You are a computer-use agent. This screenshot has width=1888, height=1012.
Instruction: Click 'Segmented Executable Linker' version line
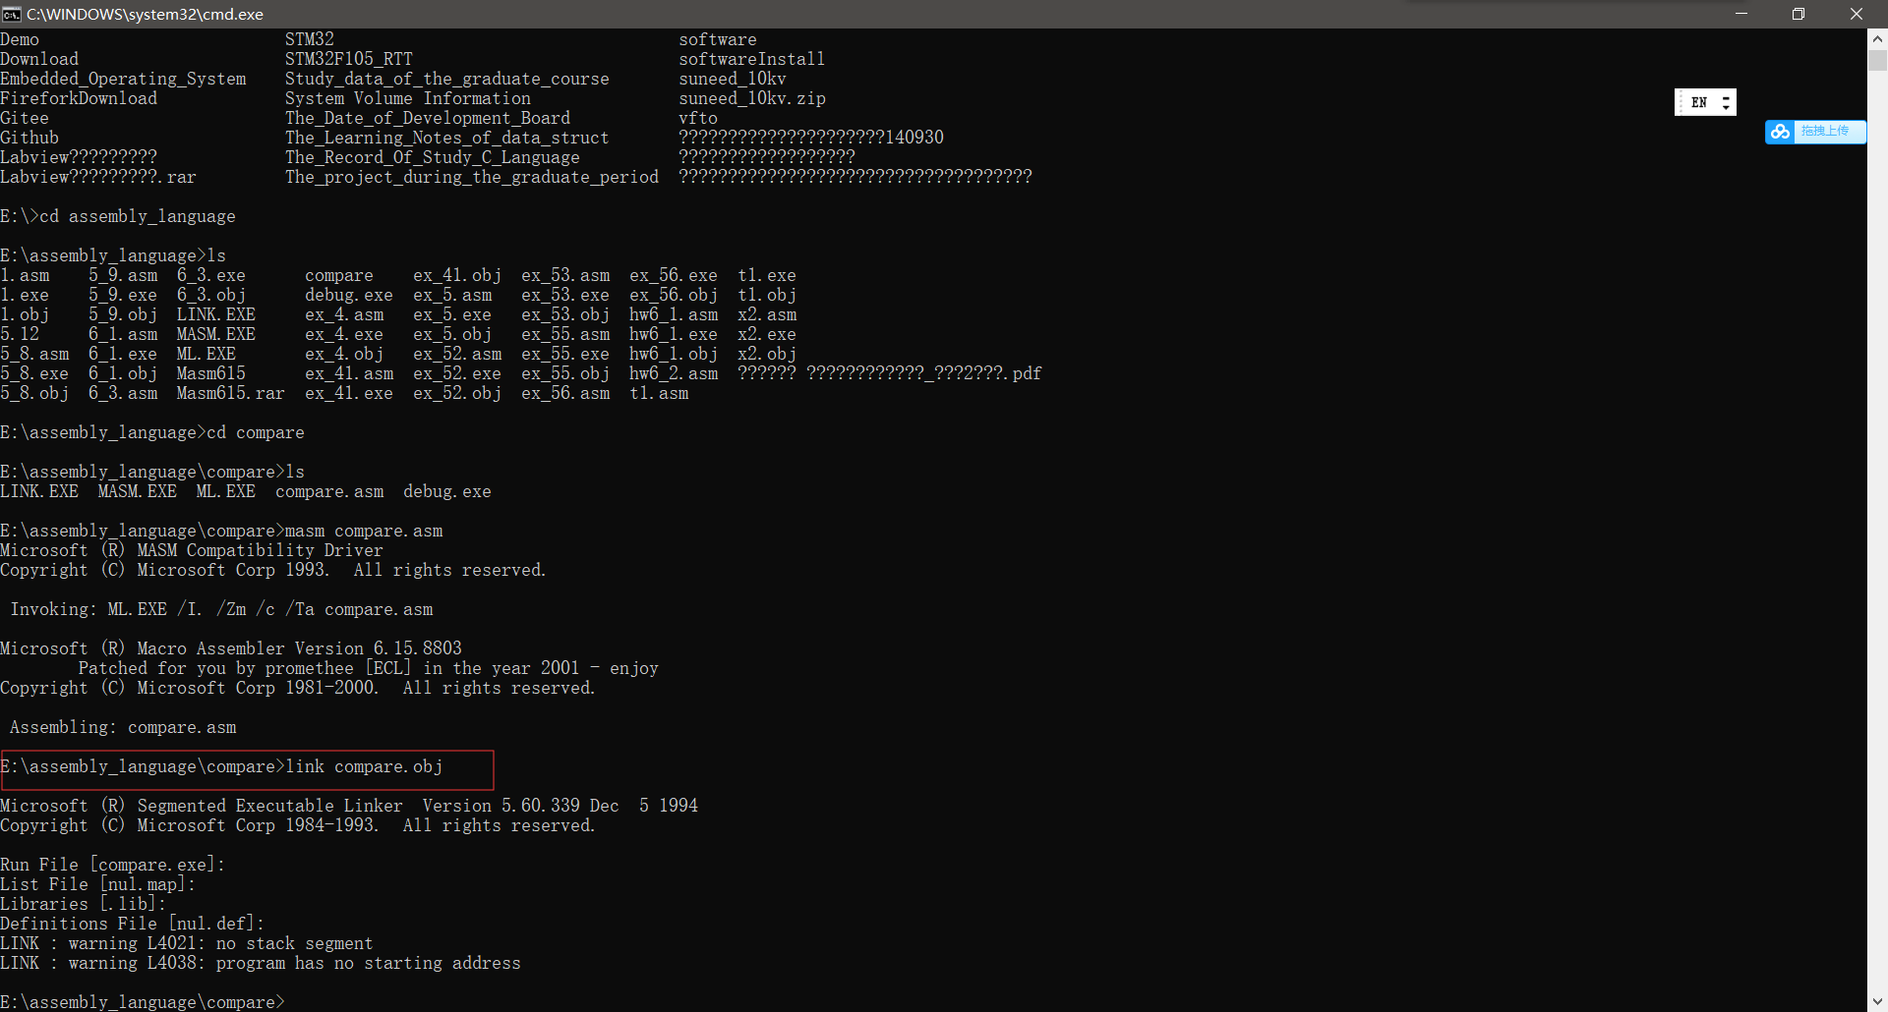(349, 806)
